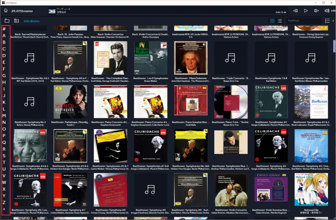Click the volume speaker icon

pos(327,11)
